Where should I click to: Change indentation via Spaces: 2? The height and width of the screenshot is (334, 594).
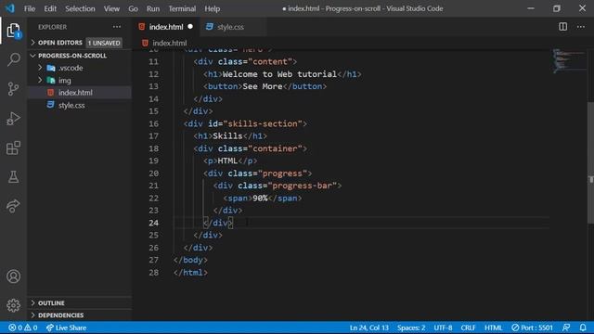click(x=411, y=328)
